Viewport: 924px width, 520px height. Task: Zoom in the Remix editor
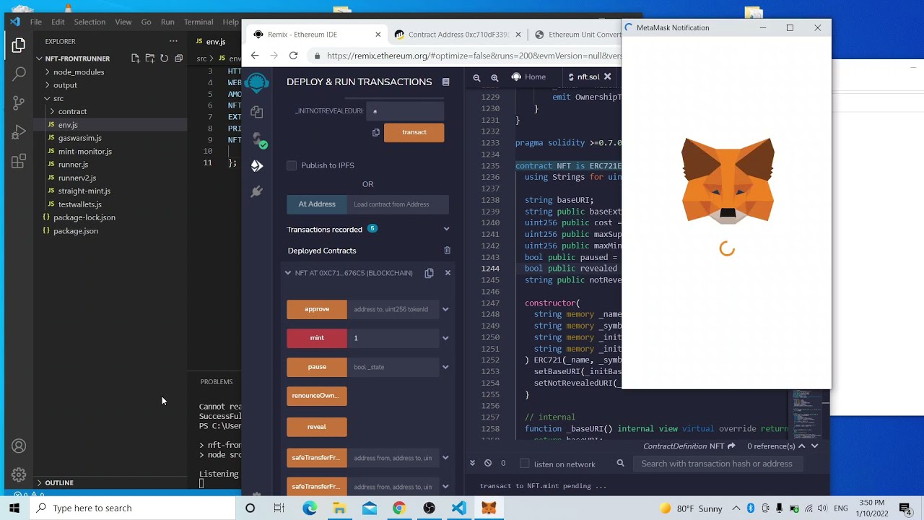(x=494, y=77)
